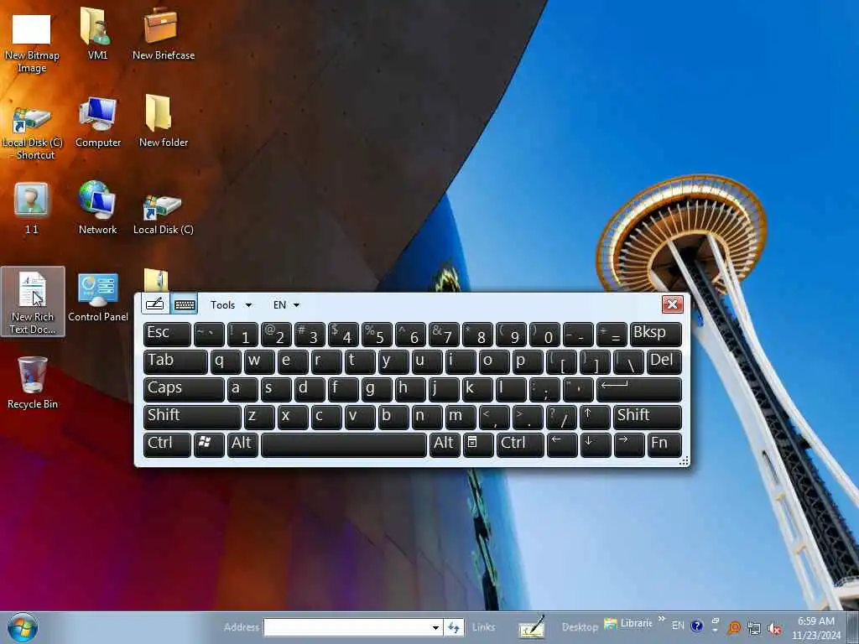Select the New folder icon
The image size is (859, 644).
(x=164, y=122)
